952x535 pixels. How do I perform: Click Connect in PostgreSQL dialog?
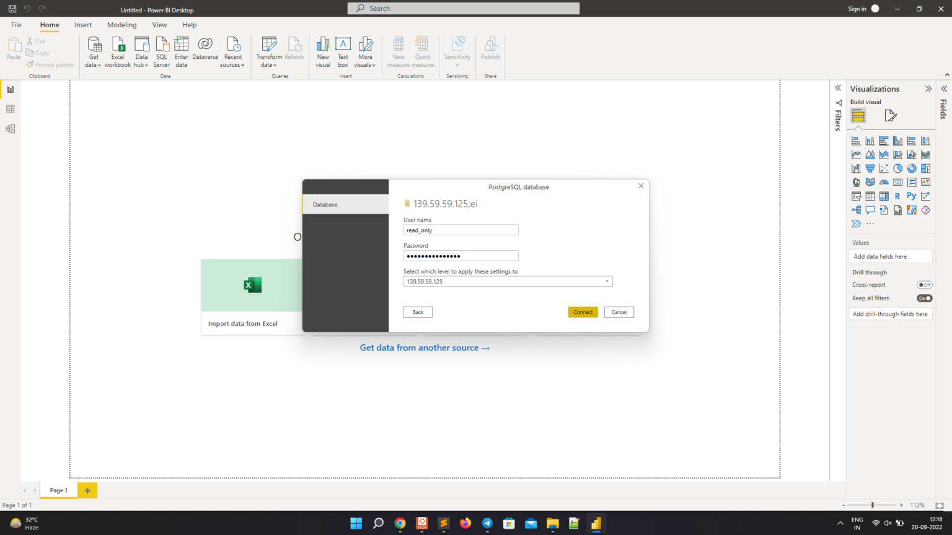[x=583, y=312]
